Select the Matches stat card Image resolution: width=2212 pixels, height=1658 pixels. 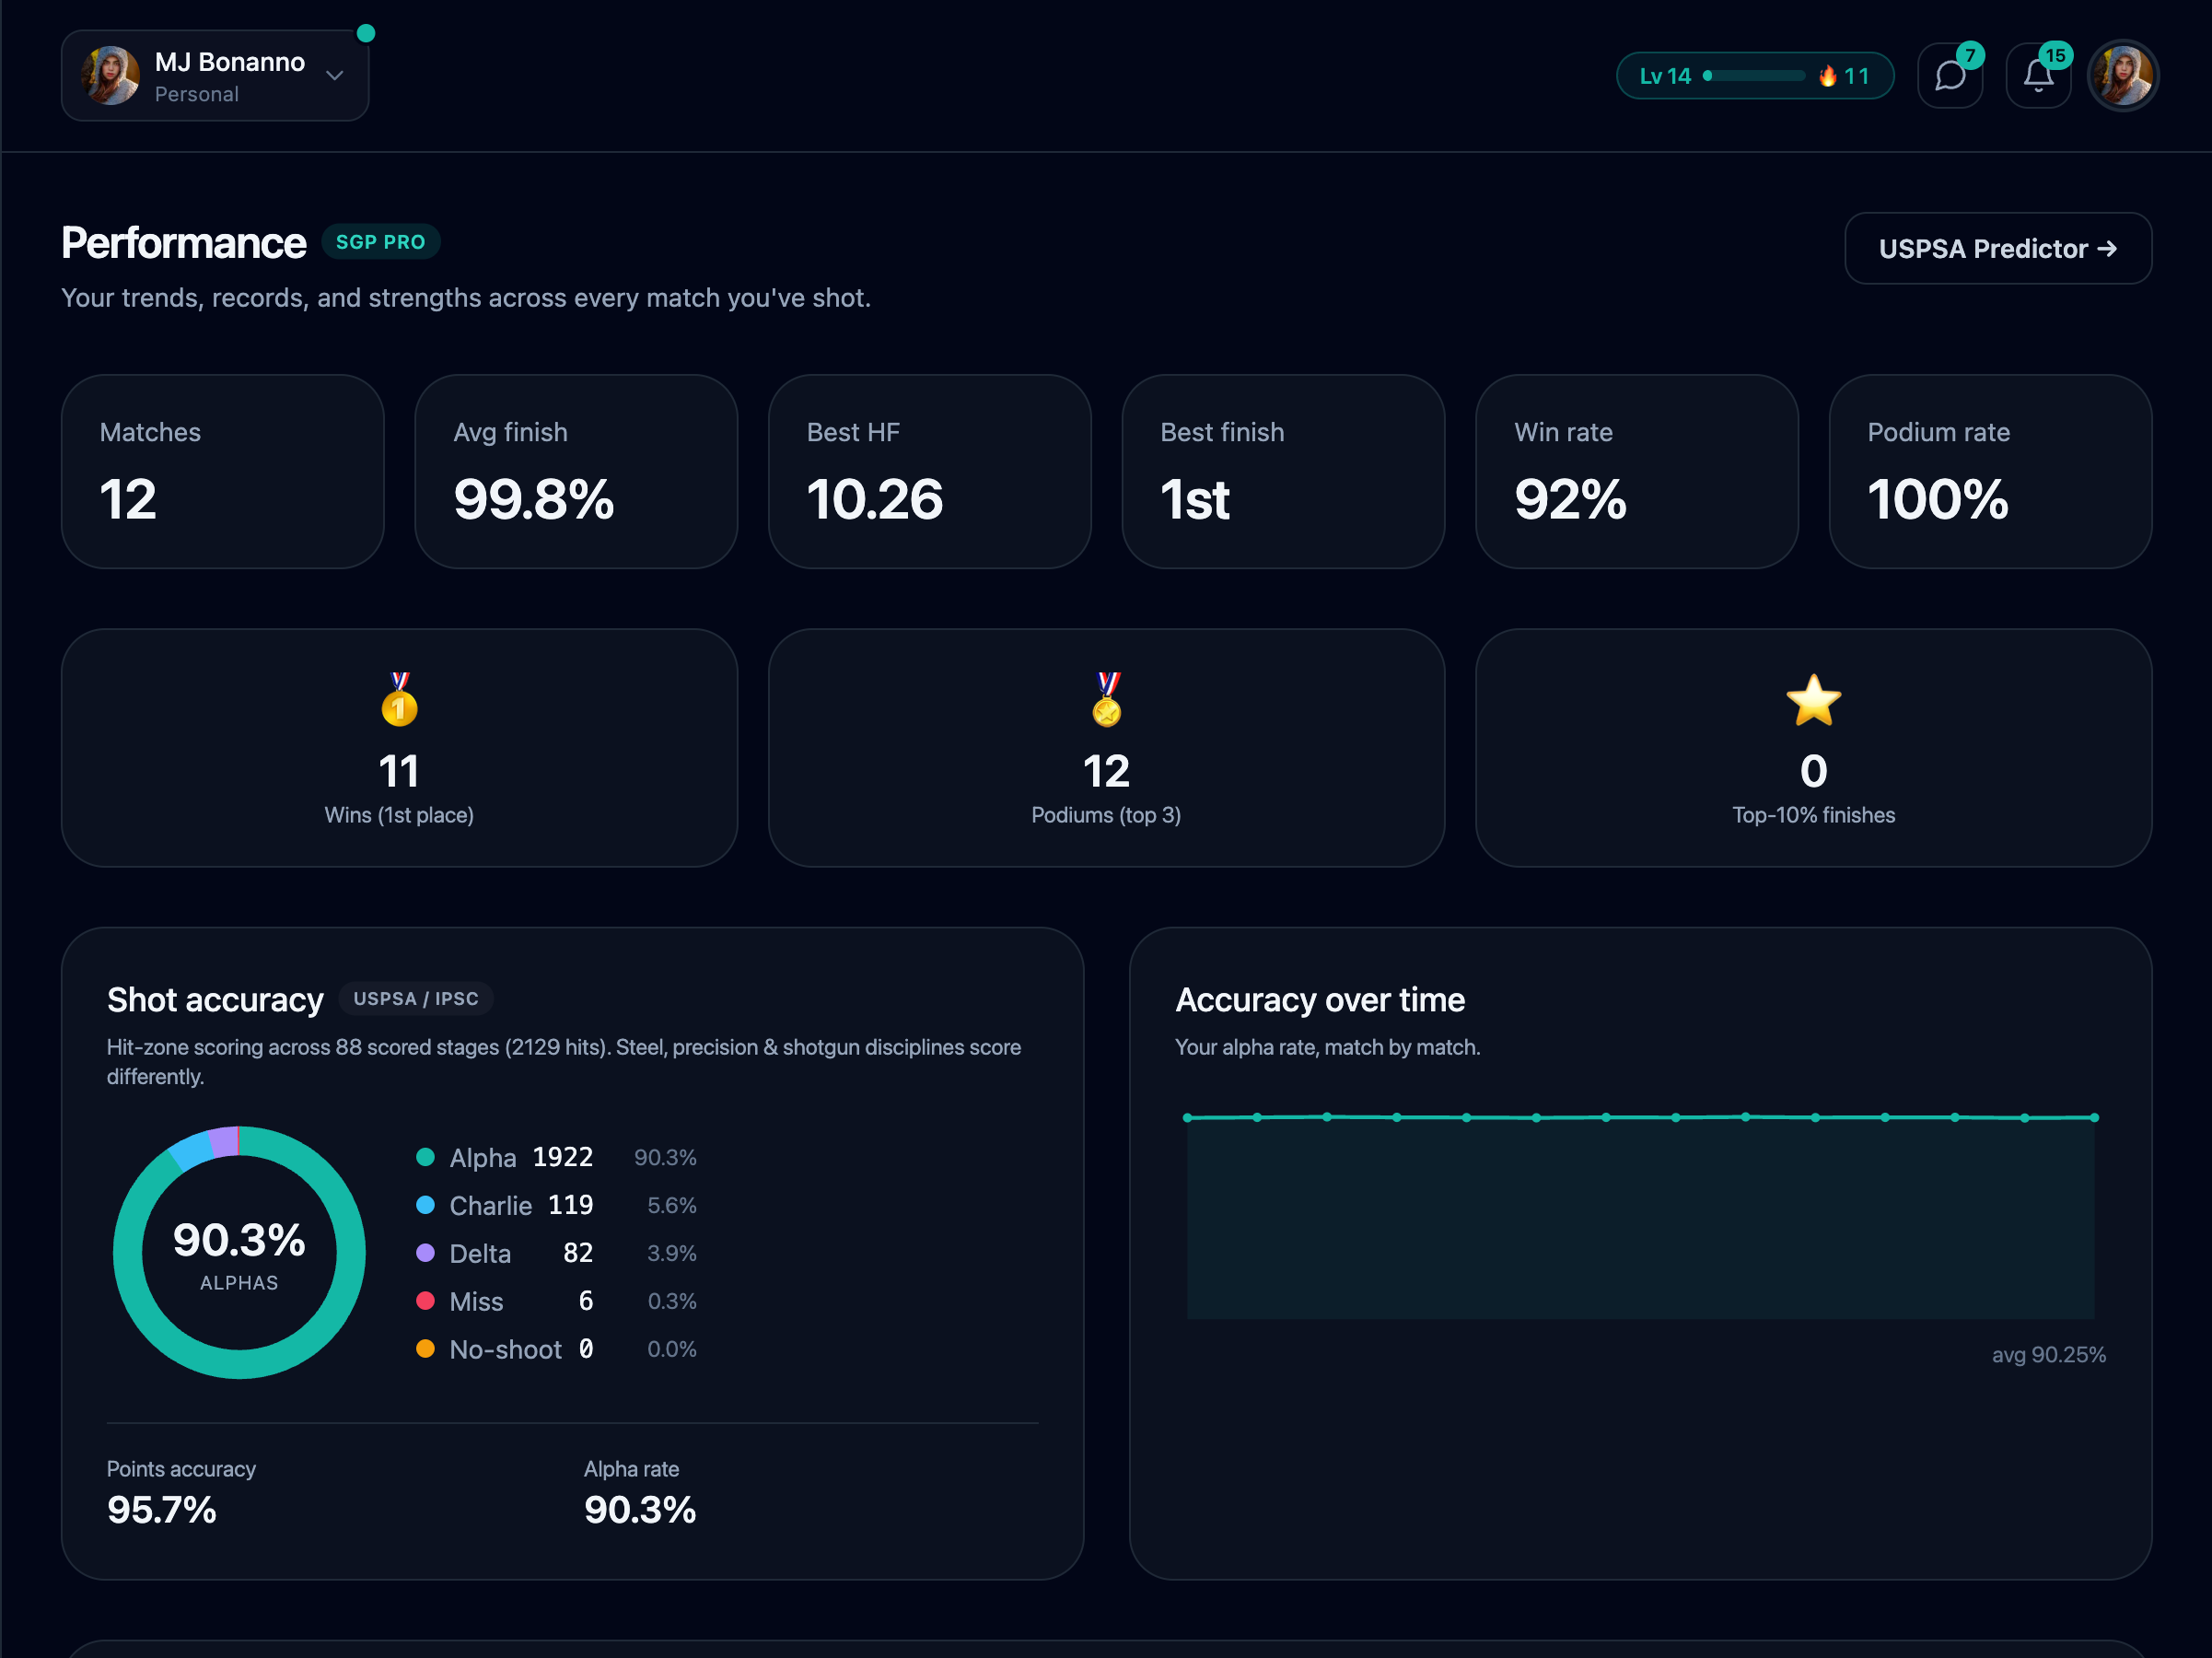point(223,472)
